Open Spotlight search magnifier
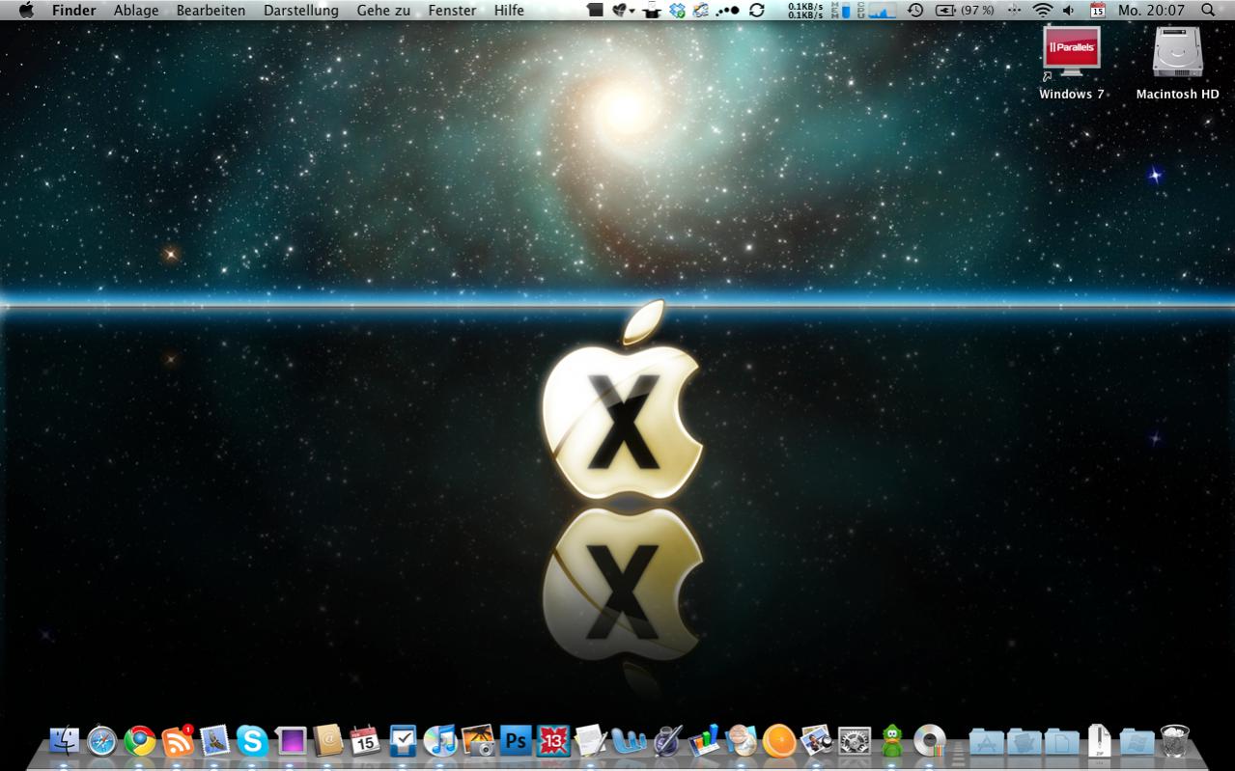Viewport: 1235px width, 771px height. pos(1208,10)
